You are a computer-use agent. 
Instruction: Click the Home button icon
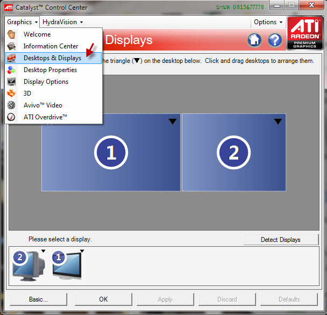254,40
